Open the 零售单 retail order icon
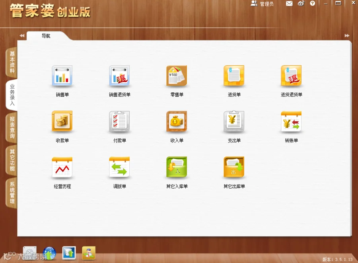 [177, 76]
